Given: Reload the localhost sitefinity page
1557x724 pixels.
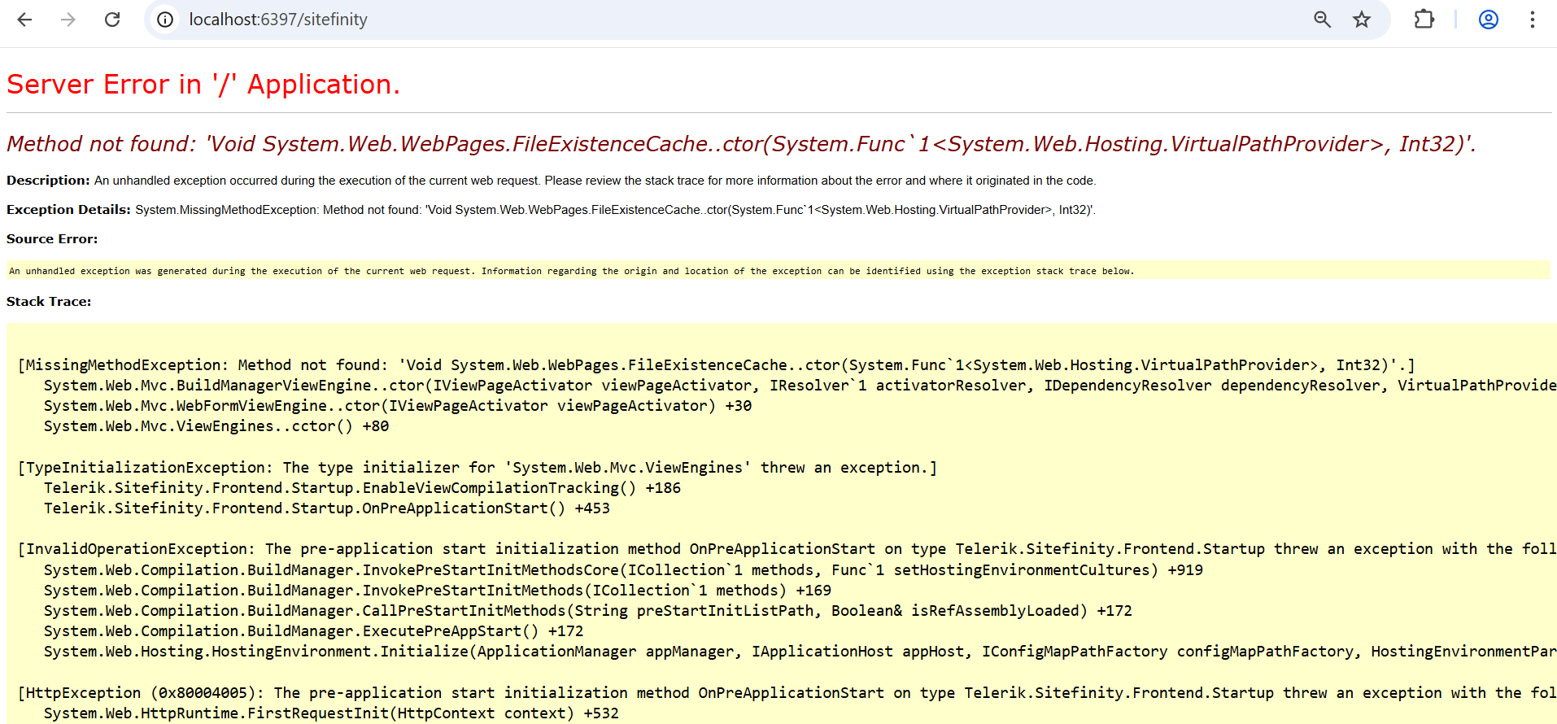Looking at the screenshot, I should [112, 20].
